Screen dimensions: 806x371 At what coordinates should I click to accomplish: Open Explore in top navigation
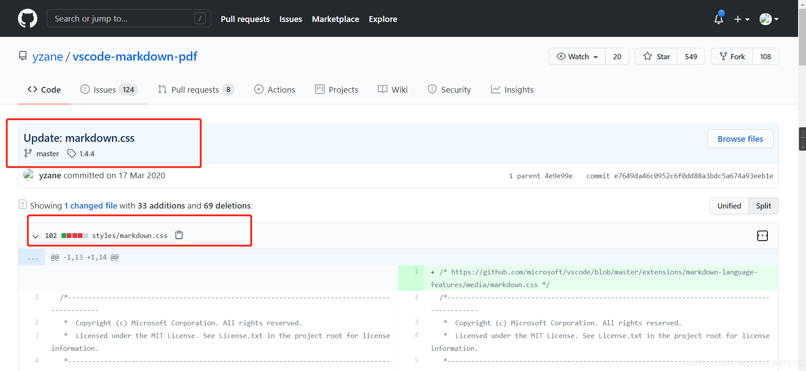(x=383, y=19)
